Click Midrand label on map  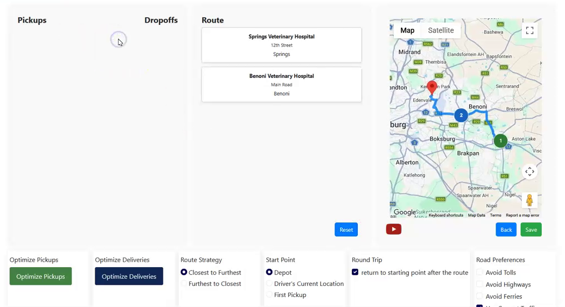click(x=409, y=52)
